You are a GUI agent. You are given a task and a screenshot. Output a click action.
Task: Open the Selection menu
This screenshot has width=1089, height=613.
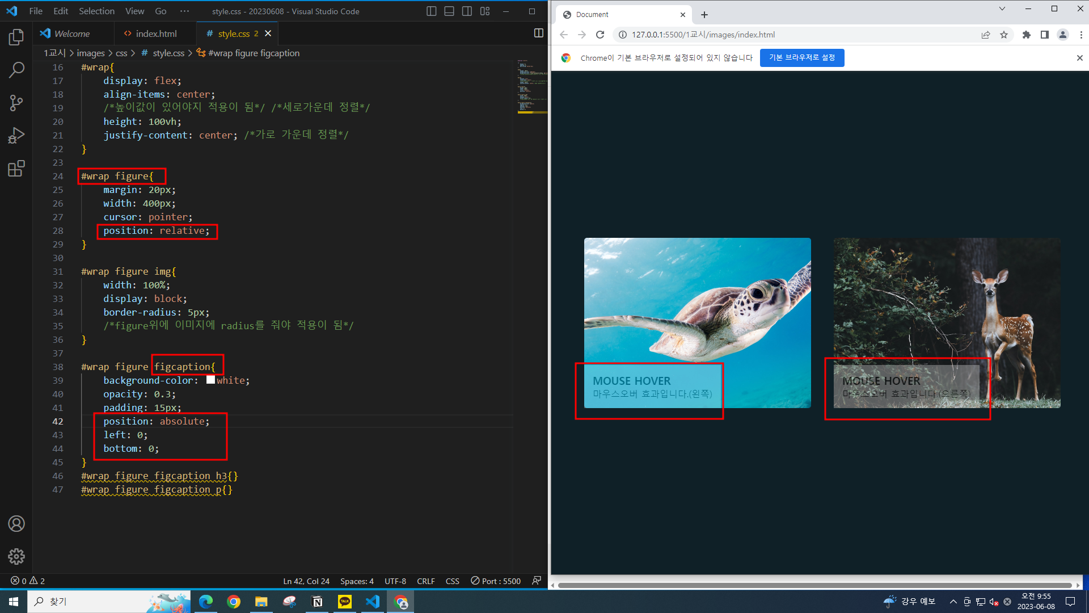coord(96,11)
